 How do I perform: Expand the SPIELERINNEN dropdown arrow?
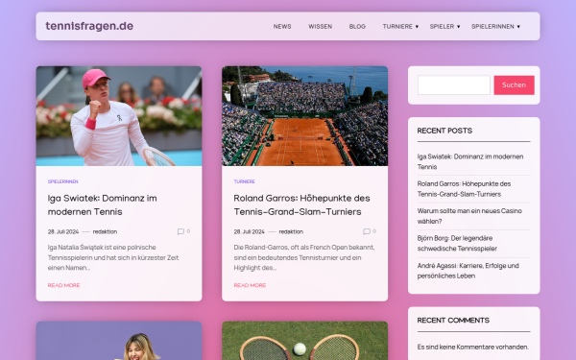coord(518,27)
